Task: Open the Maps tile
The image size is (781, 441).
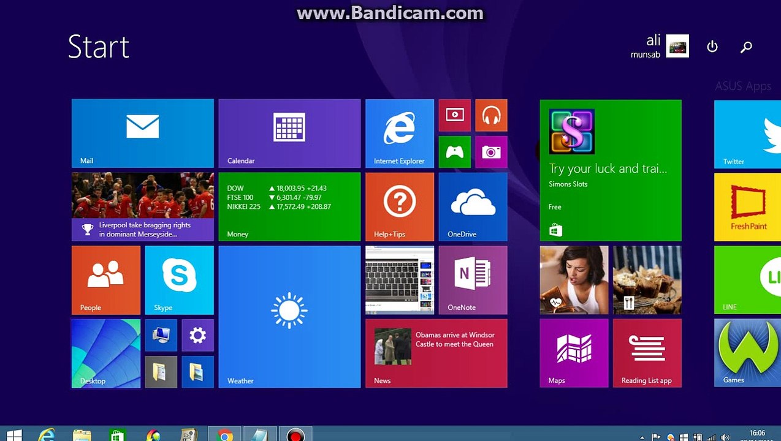Action: pos(574,353)
